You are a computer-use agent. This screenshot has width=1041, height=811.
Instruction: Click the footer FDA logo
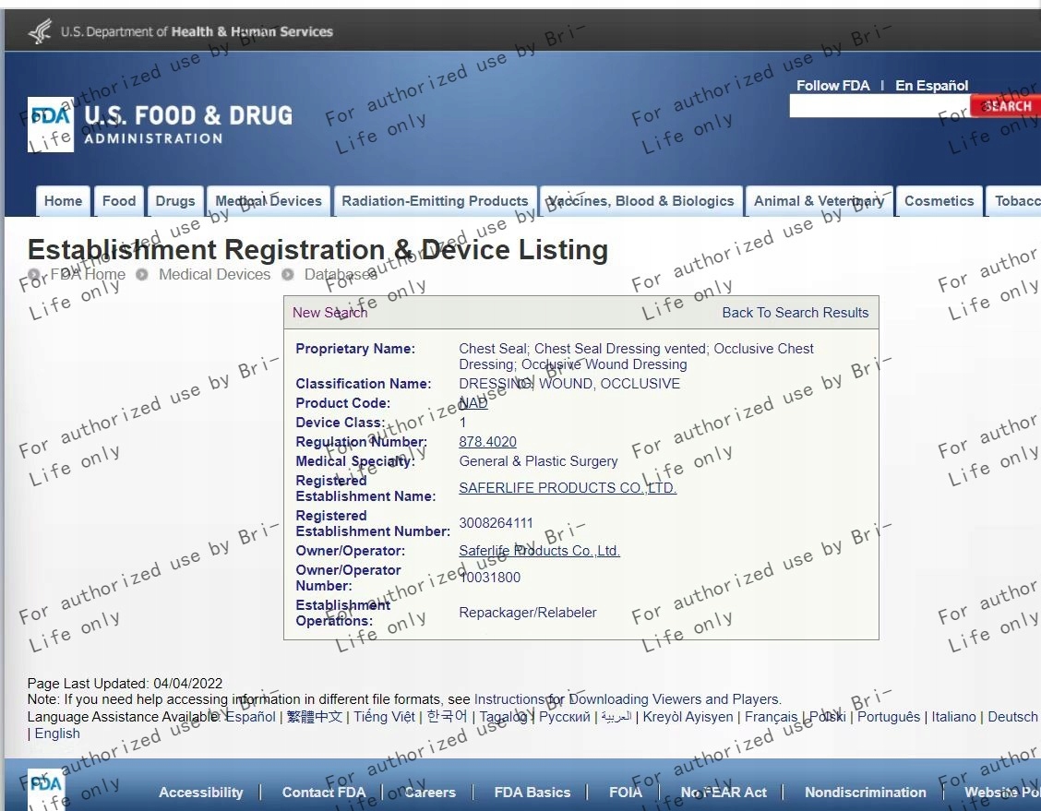(x=46, y=790)
